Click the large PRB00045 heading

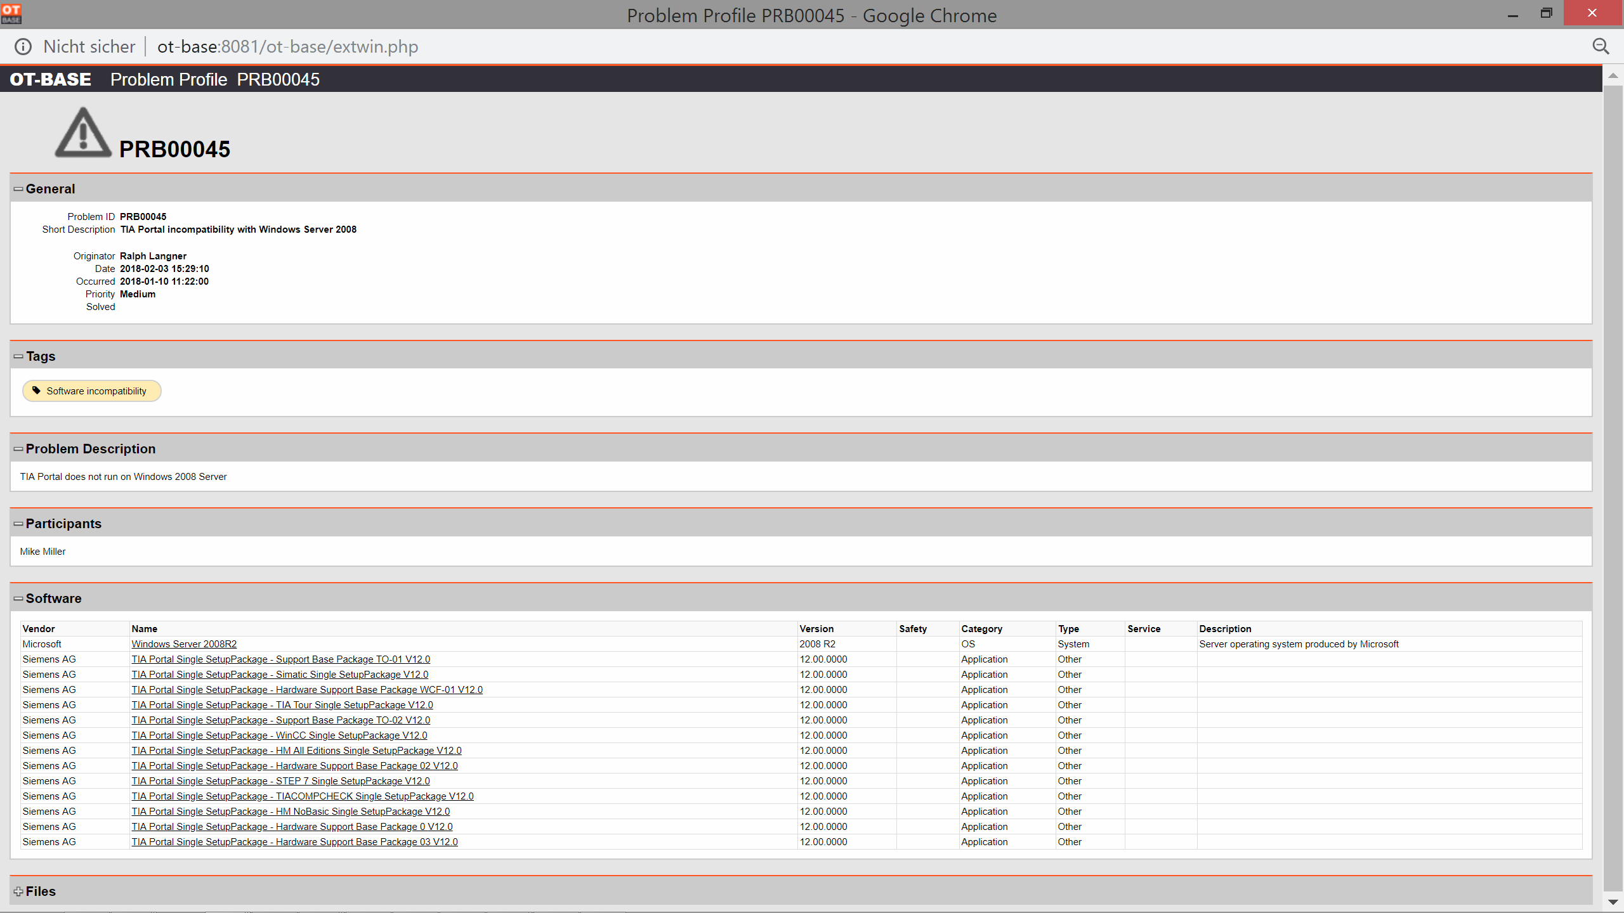(x=174, y=150)
